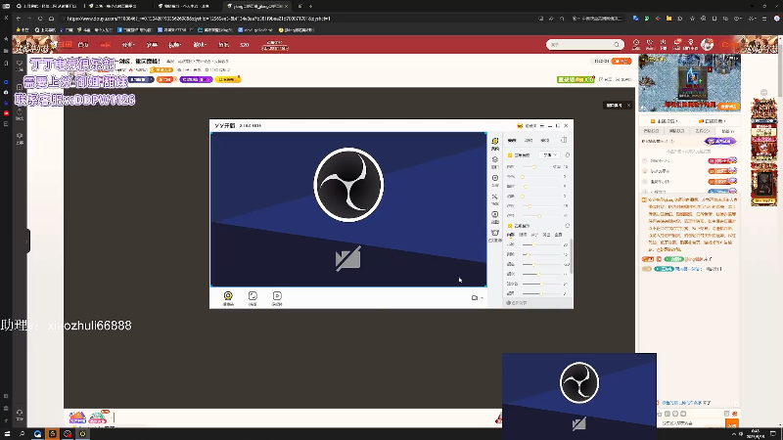The image size is (783, 440).
Task: Click the magnifier icon in the site search box
Action: (617, 44)
